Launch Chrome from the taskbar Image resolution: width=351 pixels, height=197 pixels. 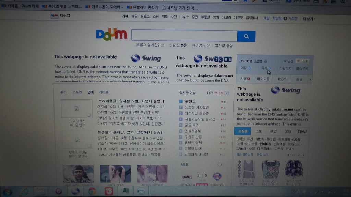[x=92, y=192]
